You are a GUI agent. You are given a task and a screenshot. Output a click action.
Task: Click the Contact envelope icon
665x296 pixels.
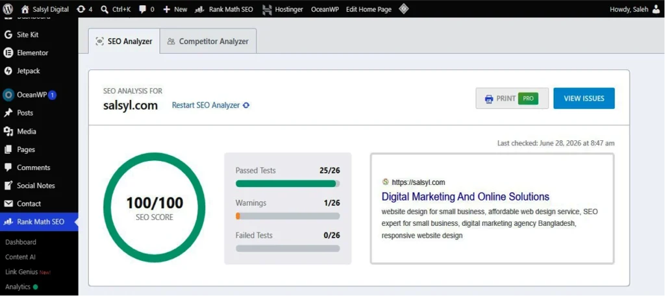[x=8, y=204]
